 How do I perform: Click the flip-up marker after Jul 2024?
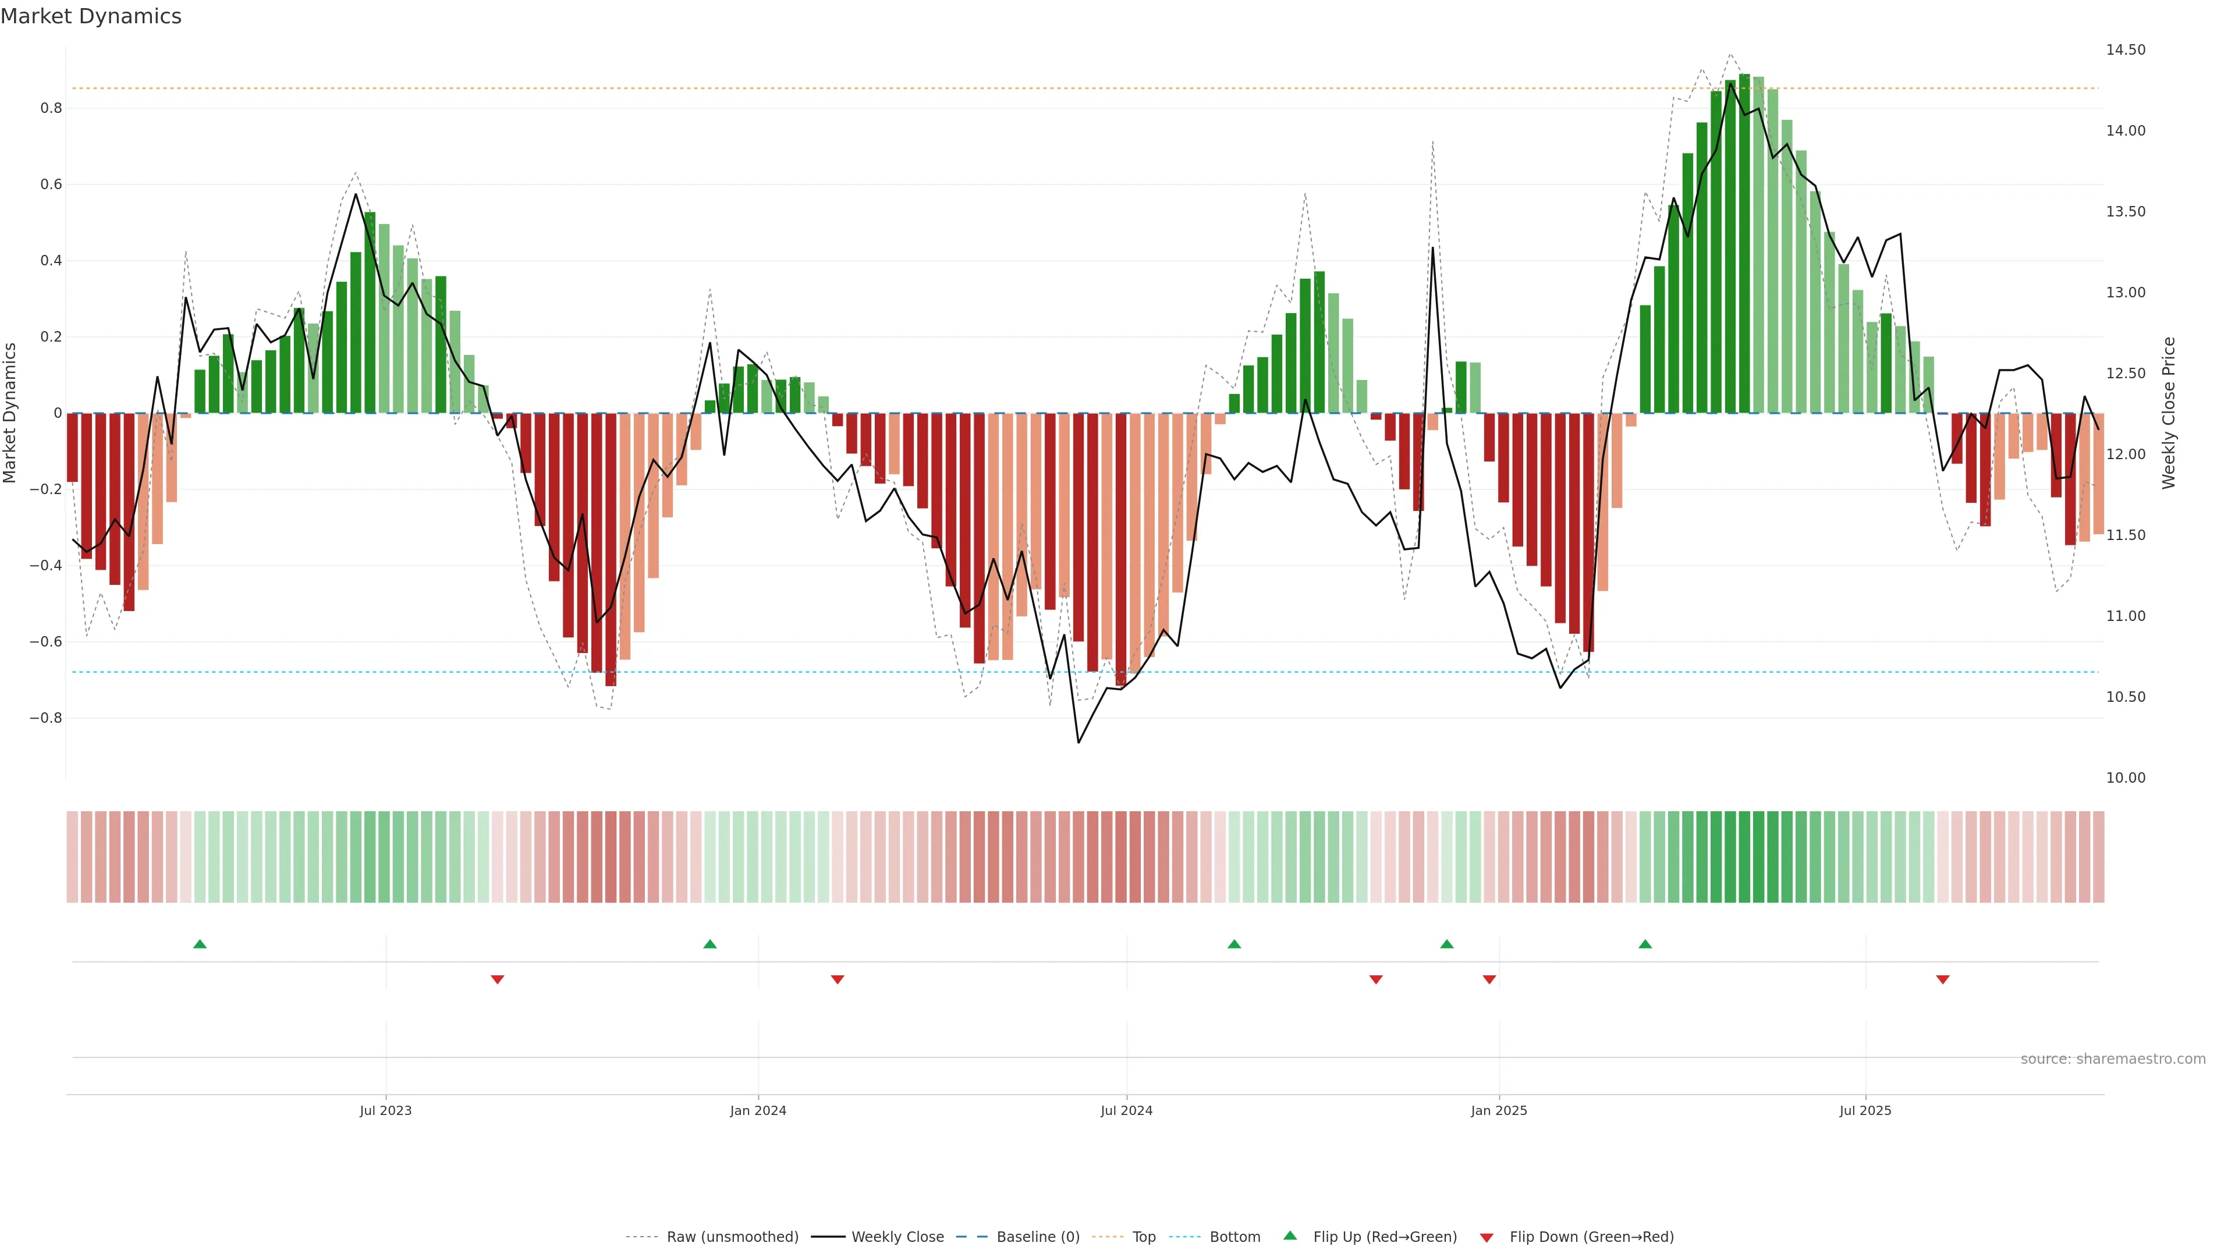click(x=1234, y=944)
